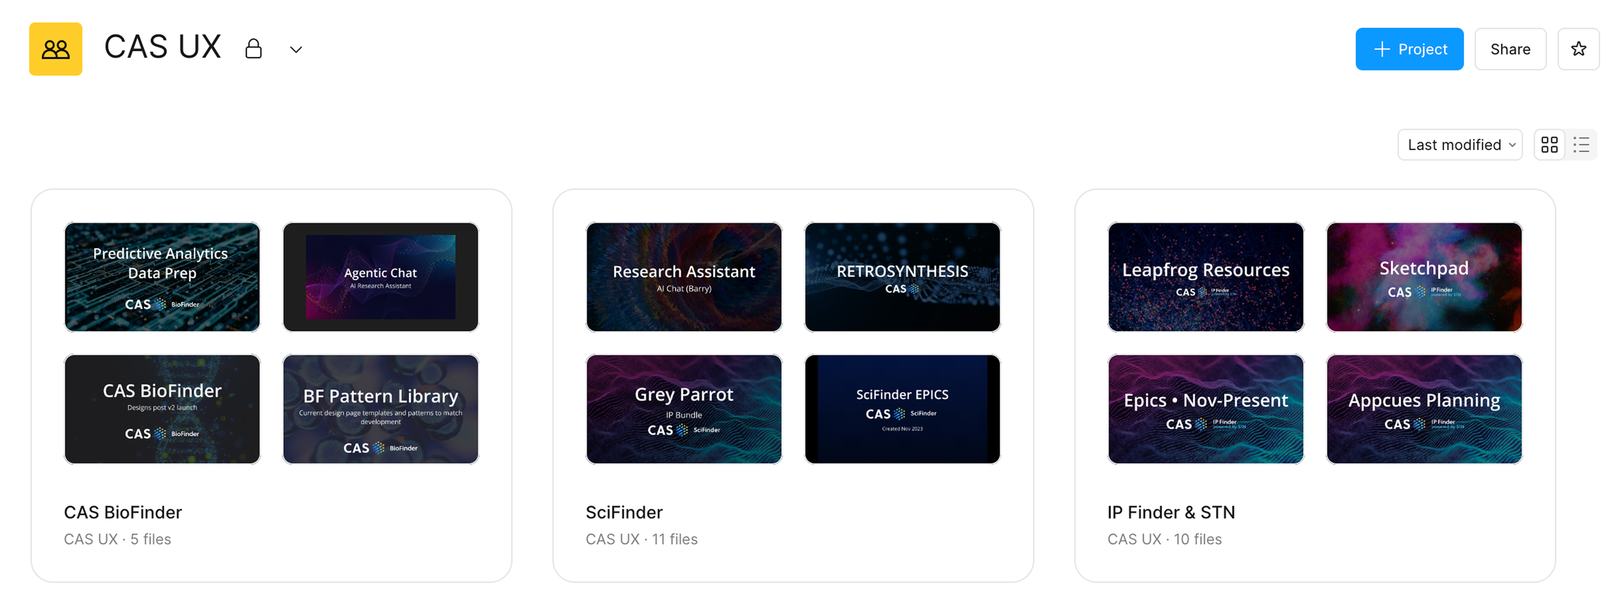
Task: Click the Share button
Action: tap(1510, 49)
